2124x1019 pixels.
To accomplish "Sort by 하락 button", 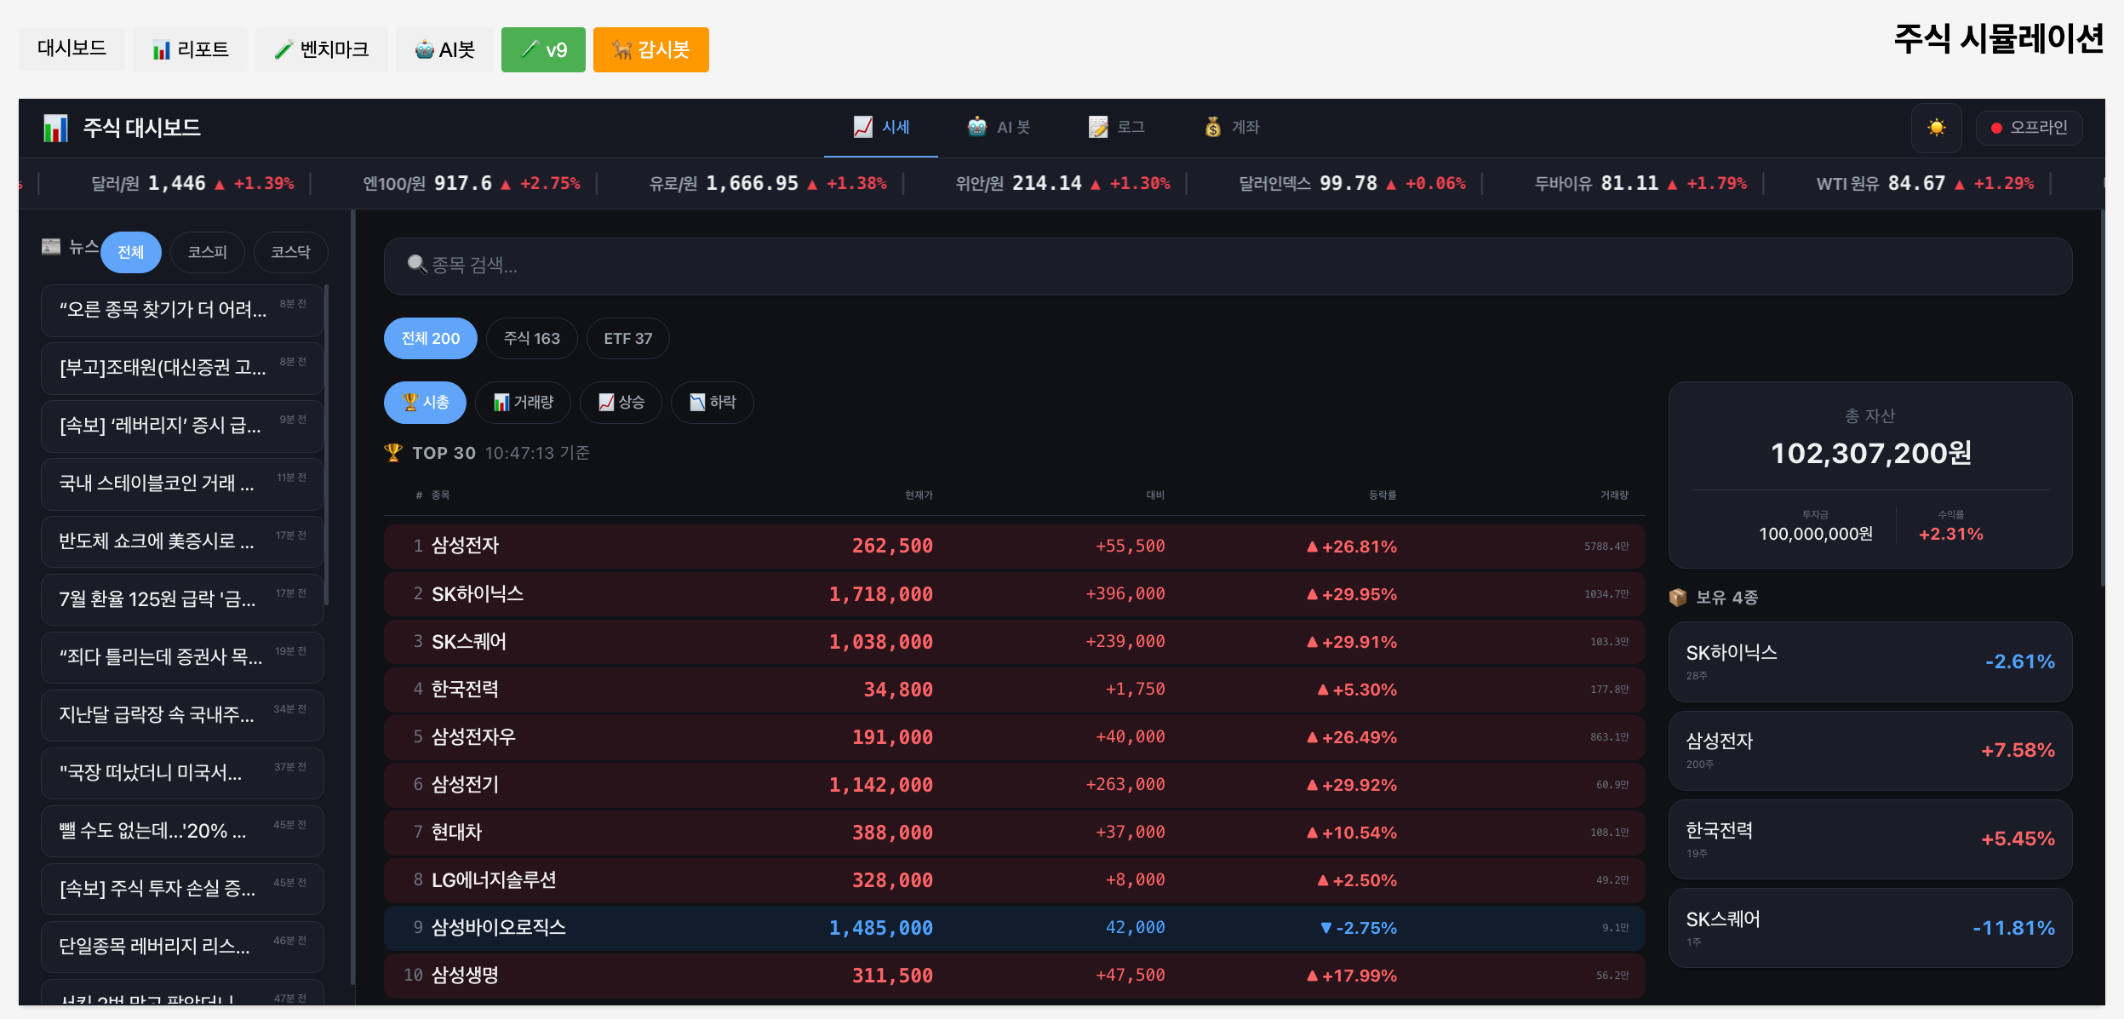I will (x=713, y=402).
